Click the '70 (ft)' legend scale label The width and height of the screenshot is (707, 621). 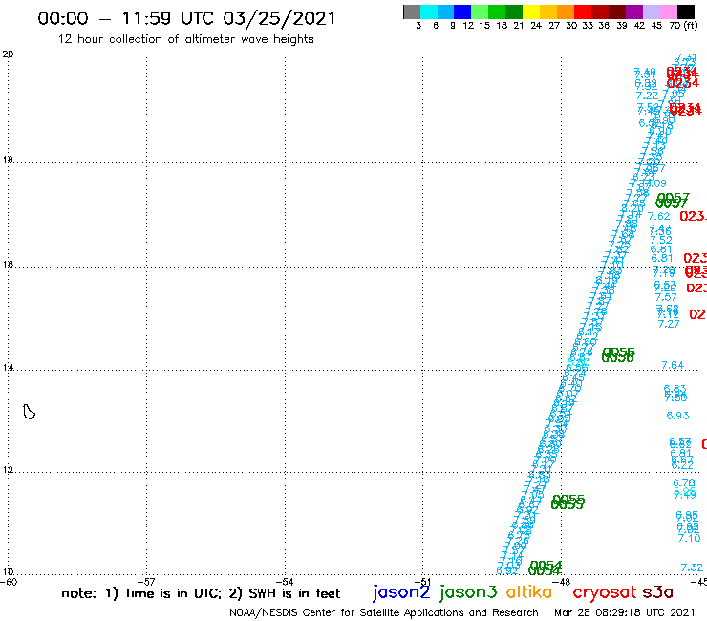tap(683, 25)
